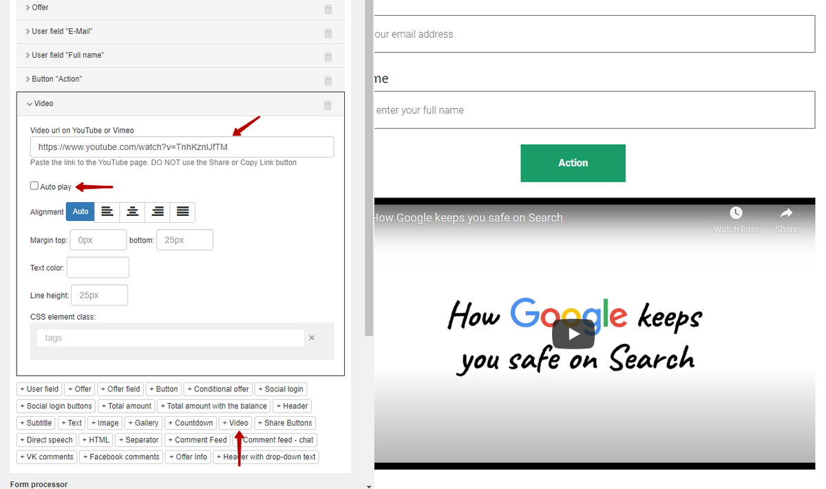
Task: Add a User field element
Action: click(39, 389)
